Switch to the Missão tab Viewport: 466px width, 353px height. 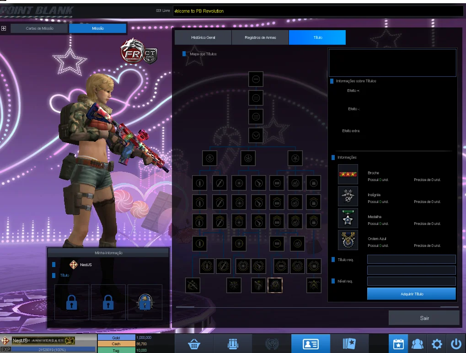tap(98, 28)
